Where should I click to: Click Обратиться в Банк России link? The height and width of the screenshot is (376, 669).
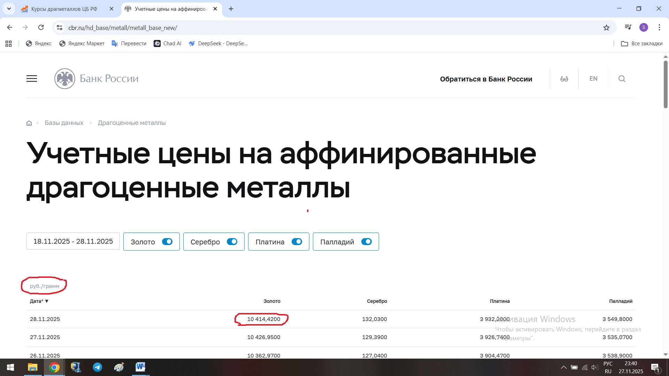486,79
